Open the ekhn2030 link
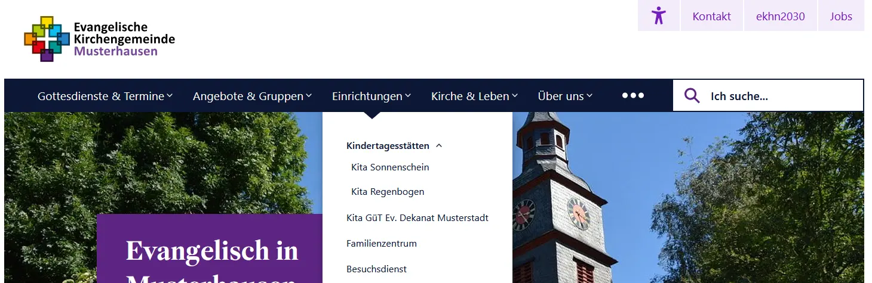Viewport: 872px width, 283px height. click(x=780, y=16)
